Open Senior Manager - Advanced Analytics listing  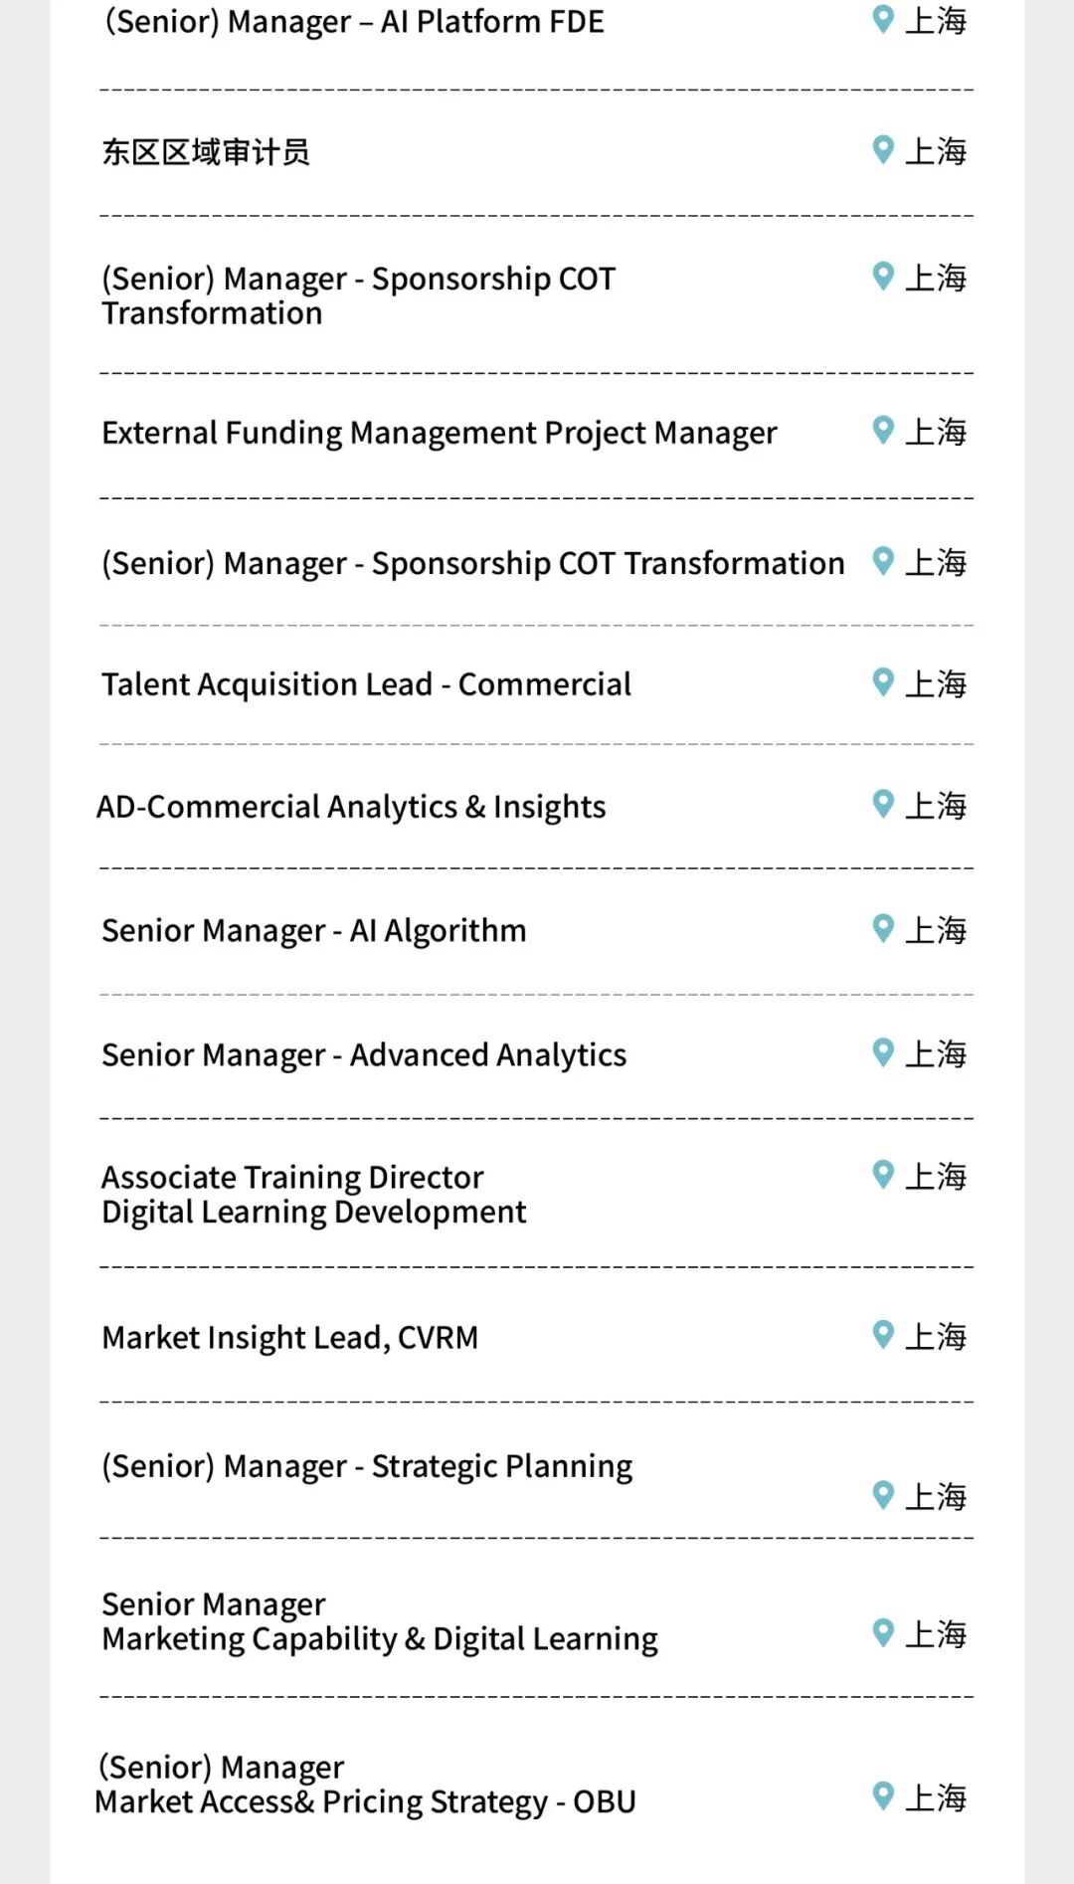point(364,1055)
